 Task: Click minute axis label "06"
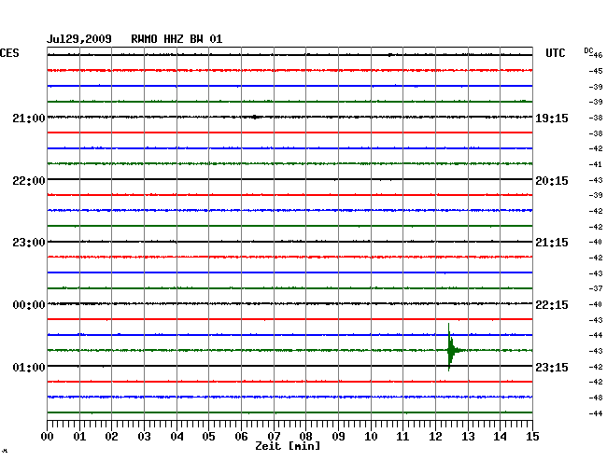[241, 437]
